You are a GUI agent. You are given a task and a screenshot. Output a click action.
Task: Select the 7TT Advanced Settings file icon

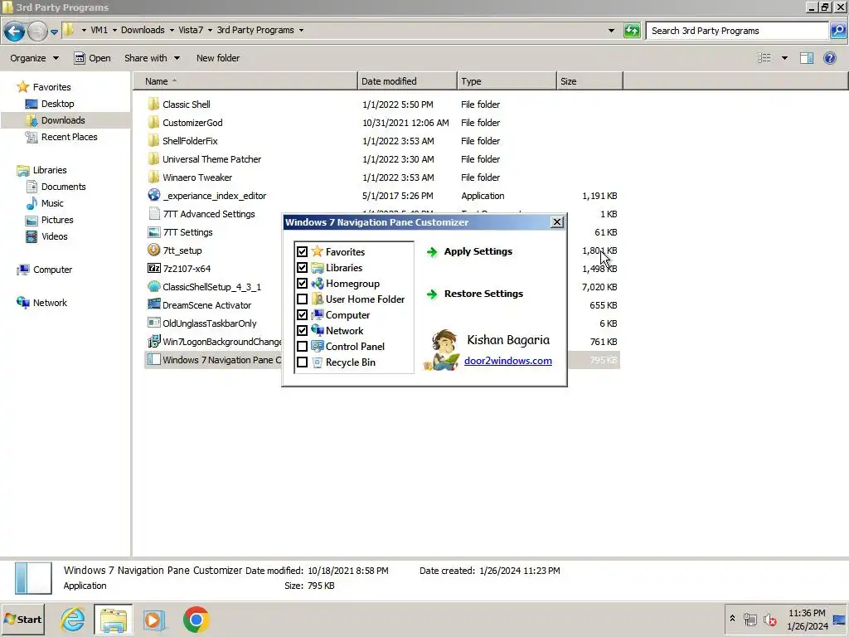[153, 213]
